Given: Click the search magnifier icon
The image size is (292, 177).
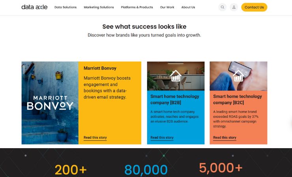Looking at the screenshot, I should tap(222, 7).
